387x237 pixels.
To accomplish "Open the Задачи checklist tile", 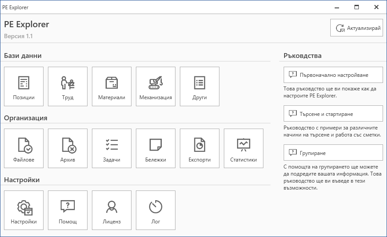I will coord(112,148).
